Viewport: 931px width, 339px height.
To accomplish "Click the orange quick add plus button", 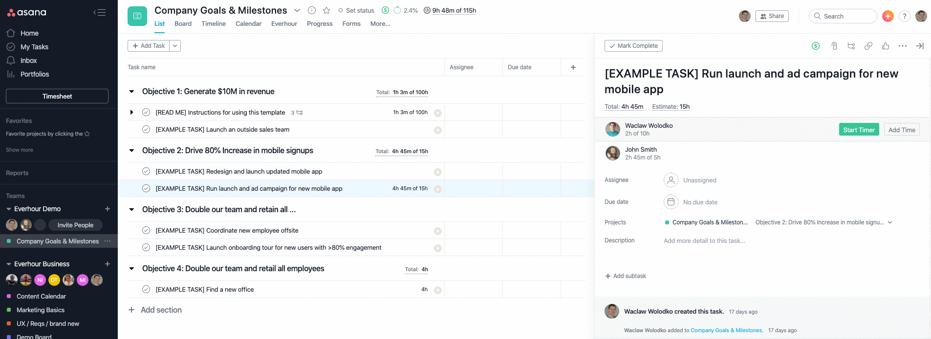I will [888, 16].
